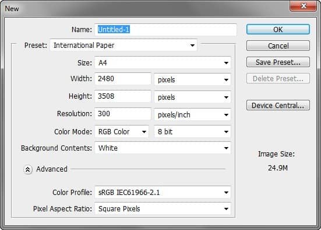This screenshot has height=230, width=321.
Task: Open Device Central button
Action: coord(278,105)
